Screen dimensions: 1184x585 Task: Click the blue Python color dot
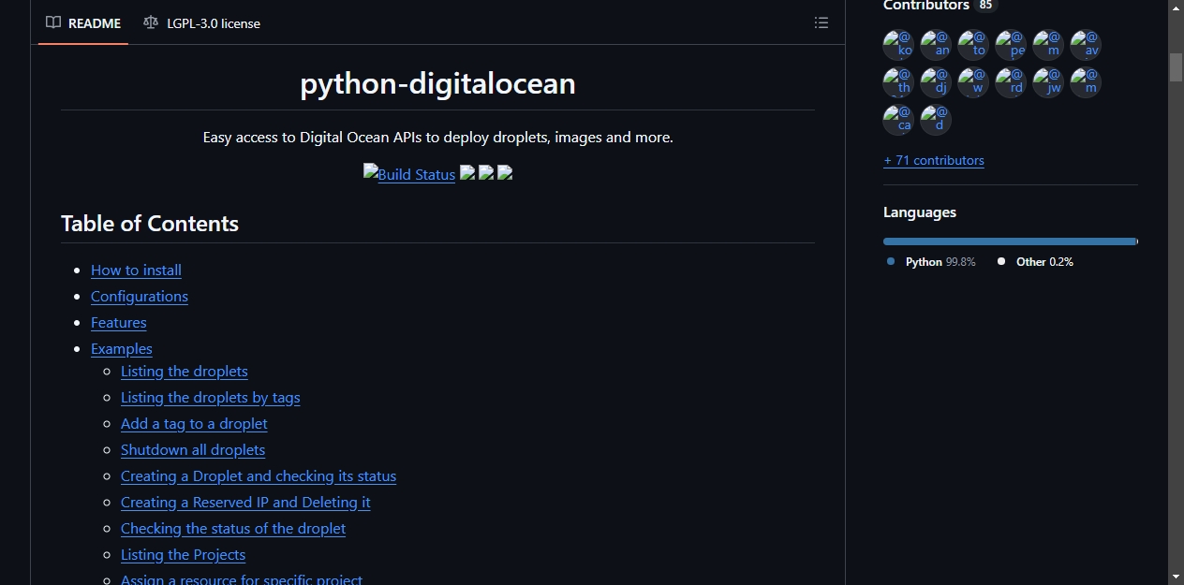[891, 262]
